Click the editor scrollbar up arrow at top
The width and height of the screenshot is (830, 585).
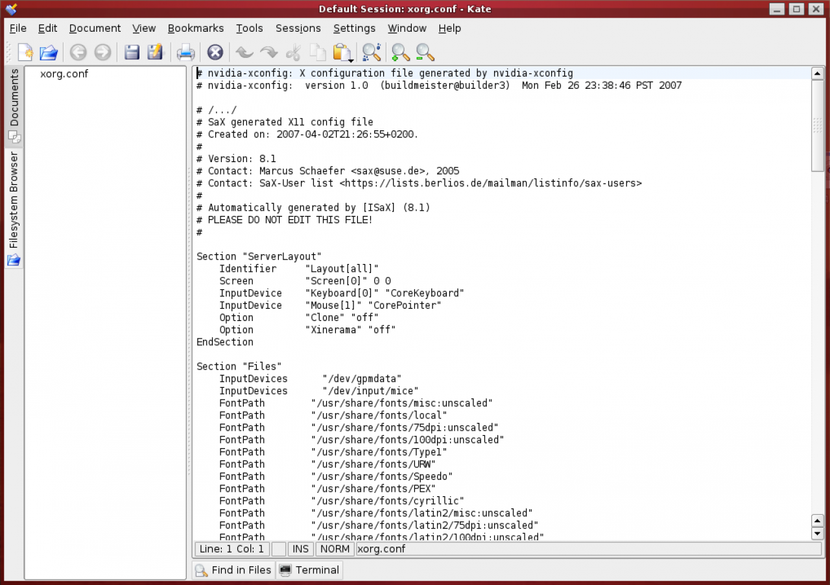[818, 73]
